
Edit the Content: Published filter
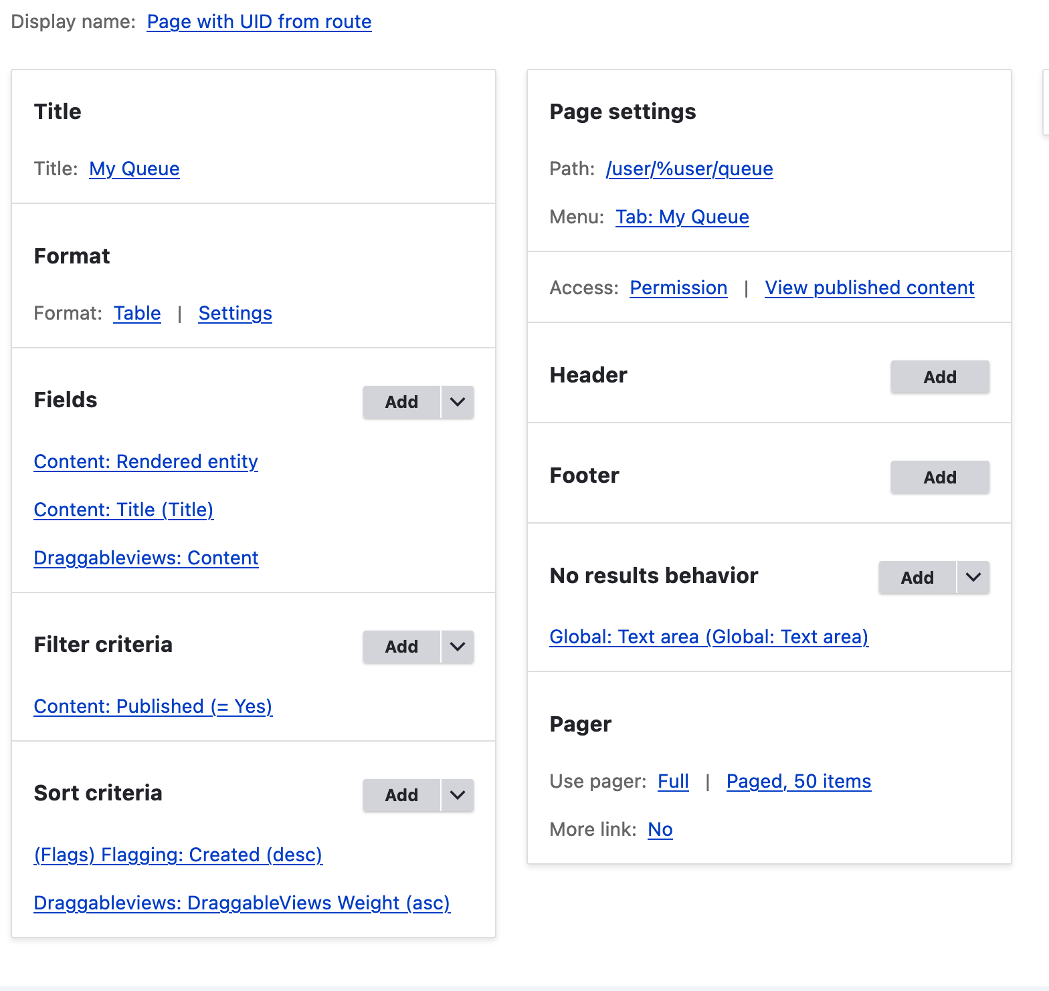tap(153, 705)
